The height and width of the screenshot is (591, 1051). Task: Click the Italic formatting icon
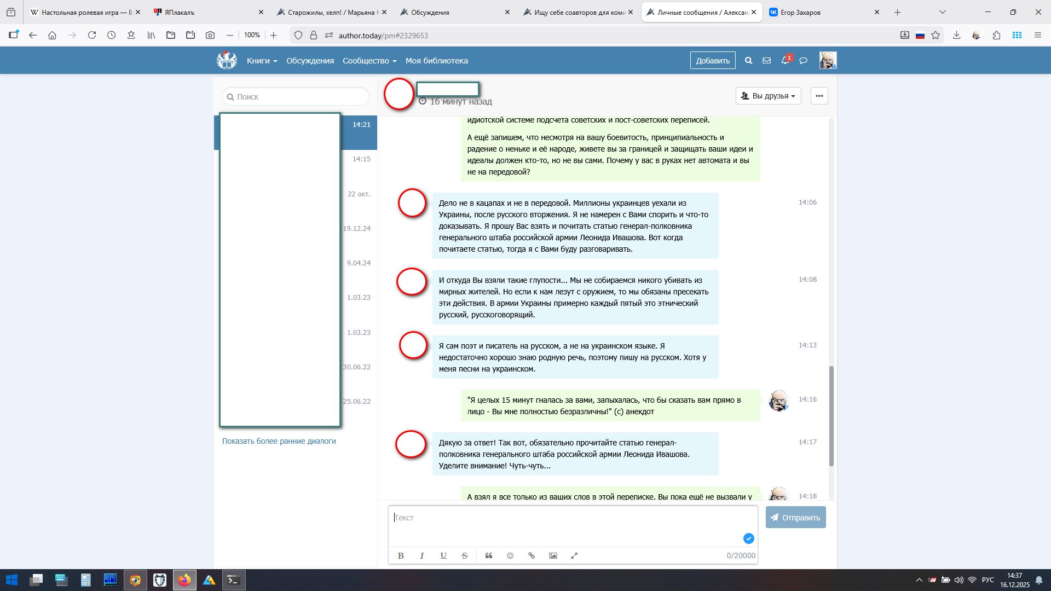click(x=421, y=555)
